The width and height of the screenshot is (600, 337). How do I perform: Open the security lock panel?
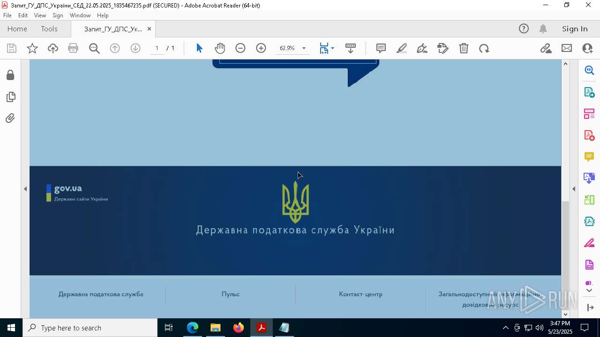10,75
